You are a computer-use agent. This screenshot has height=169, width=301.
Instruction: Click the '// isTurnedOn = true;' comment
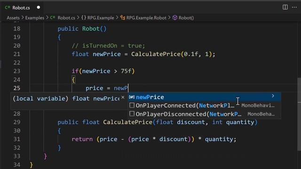(108, 46)
